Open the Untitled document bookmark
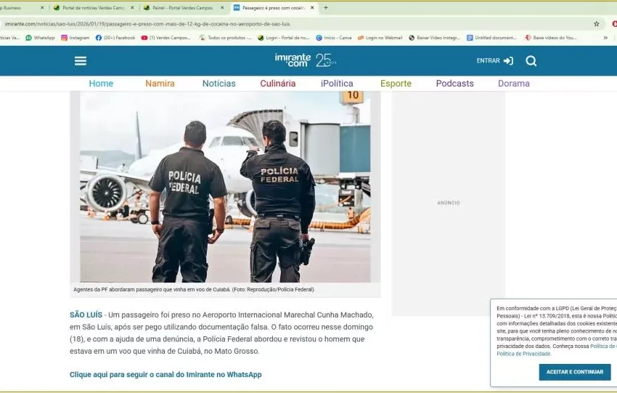 (x=491, y=38)
